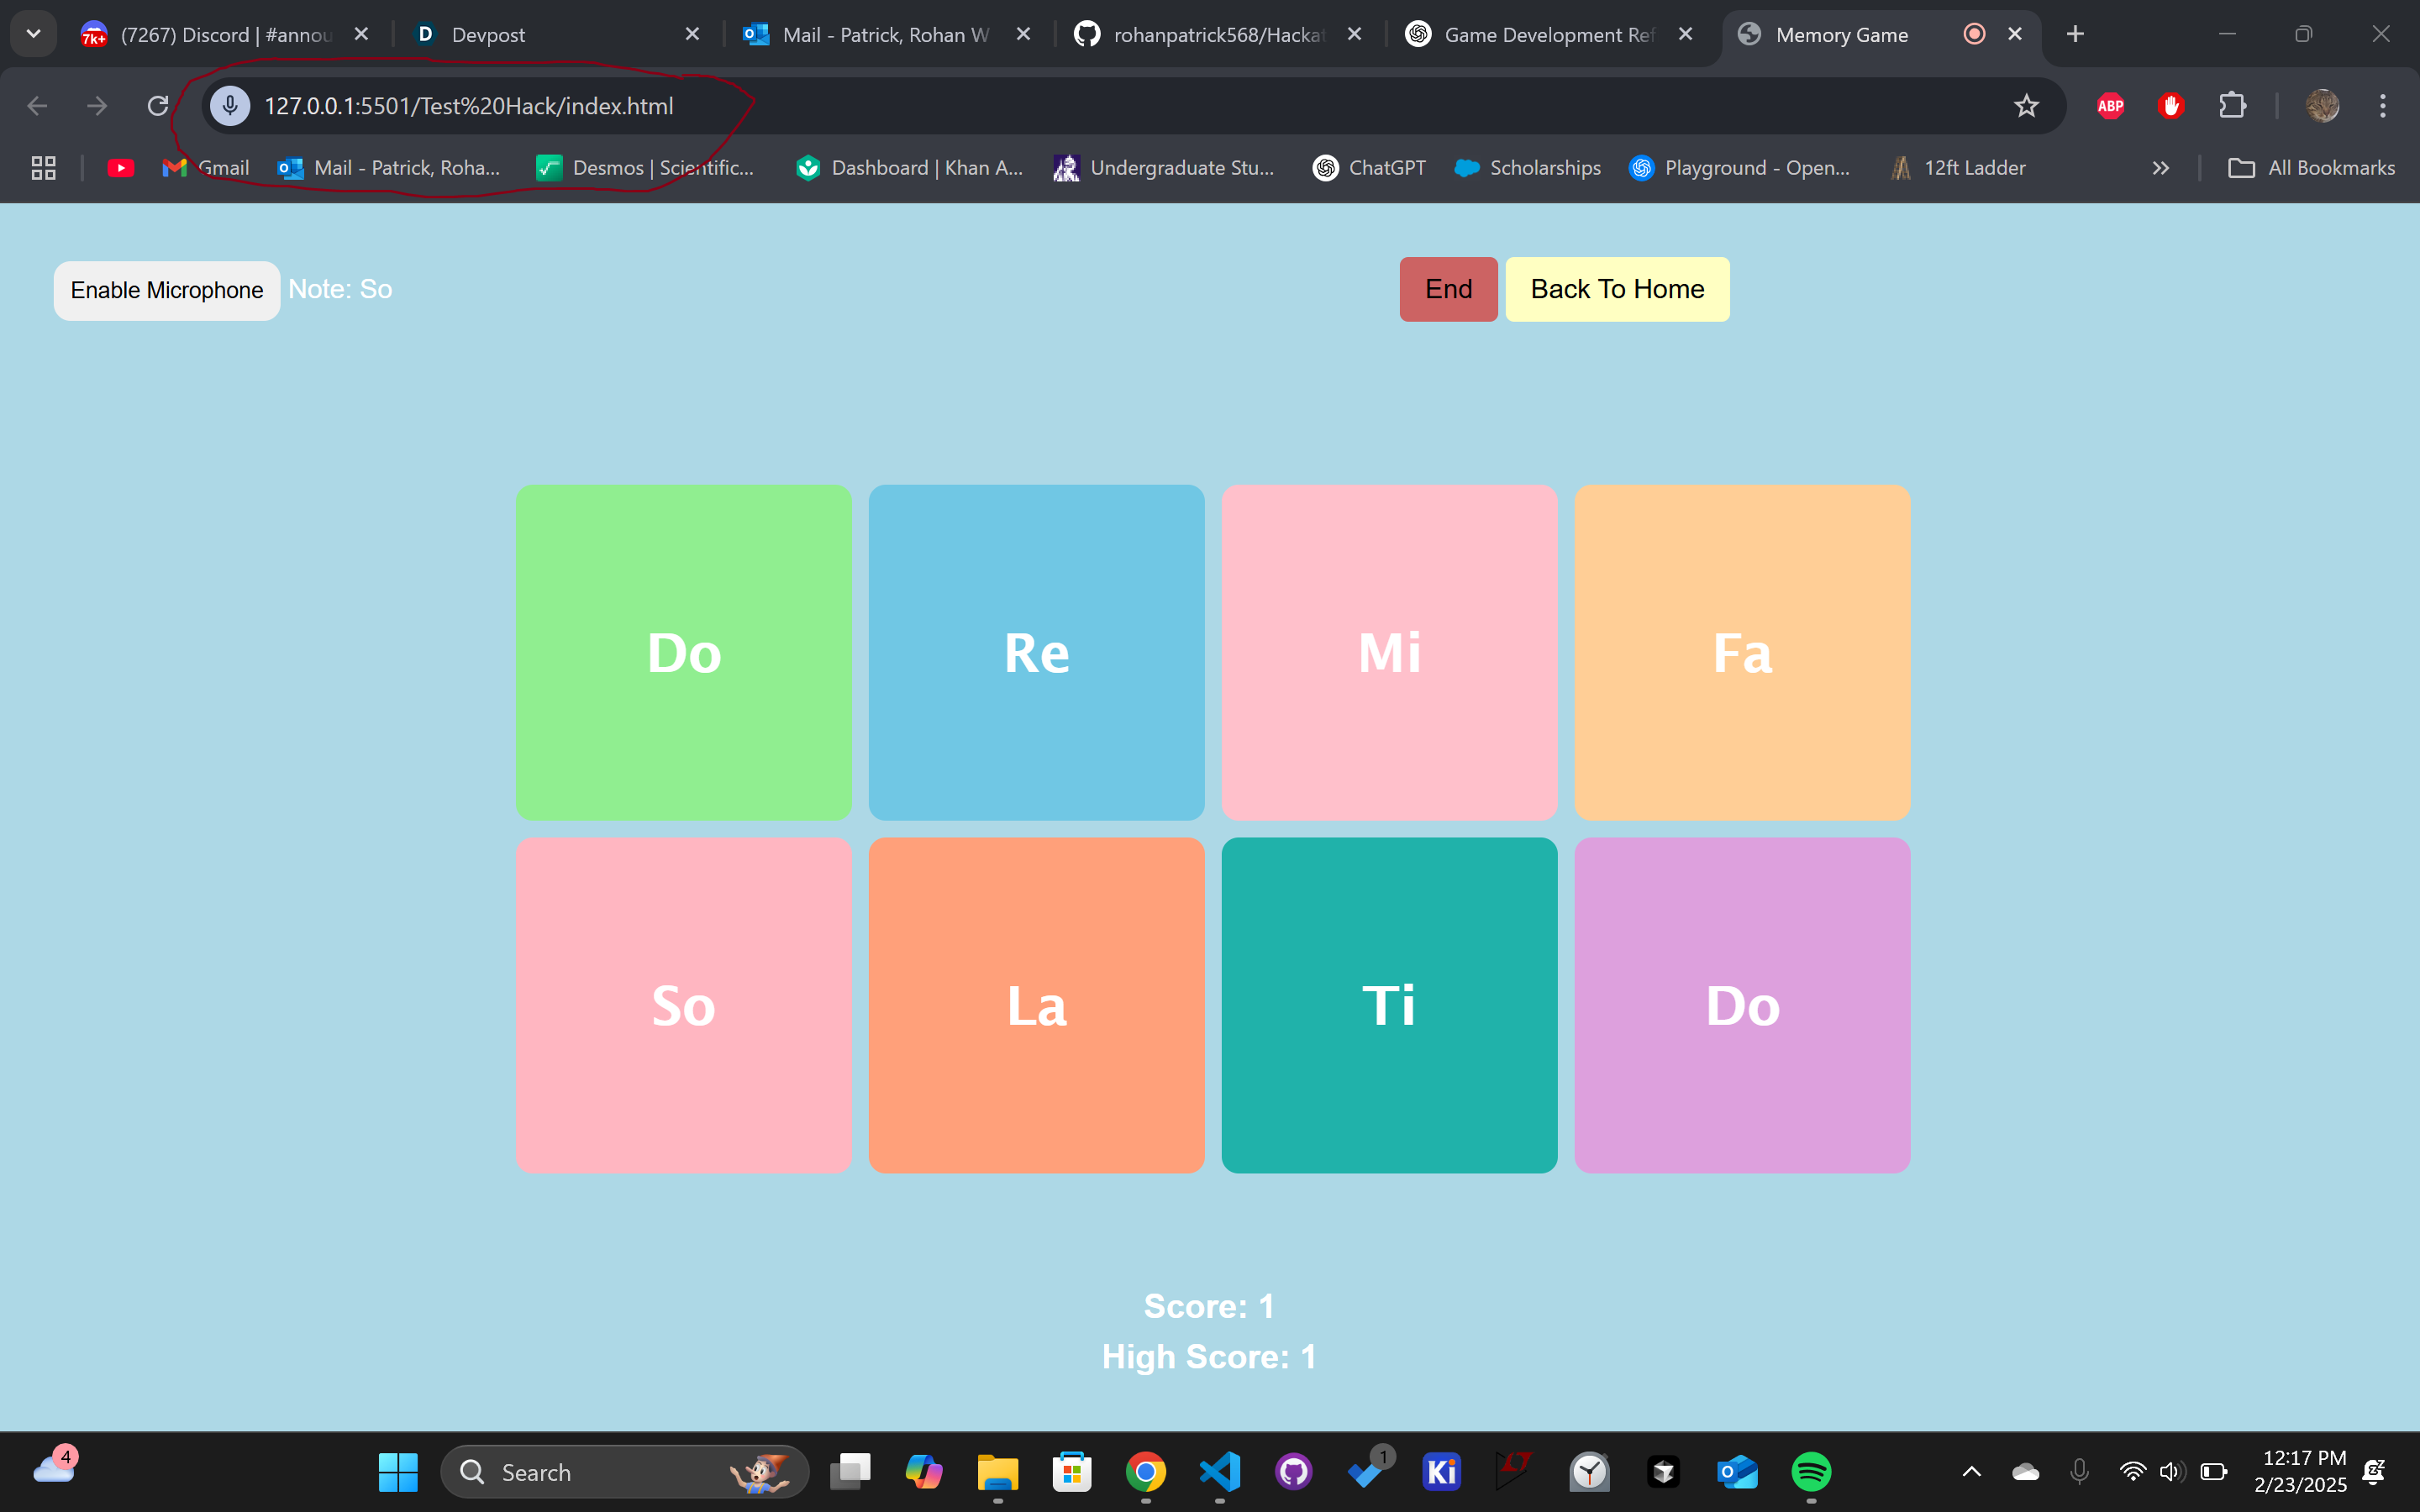Click the orange La tile
Screen dimensions: 2420x1512
pos(1036,1005)
